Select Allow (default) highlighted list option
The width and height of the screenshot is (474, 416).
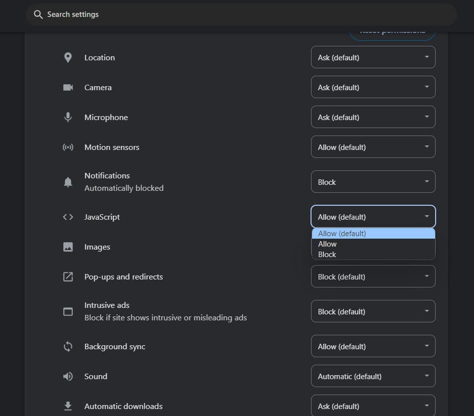pos(342,234)
